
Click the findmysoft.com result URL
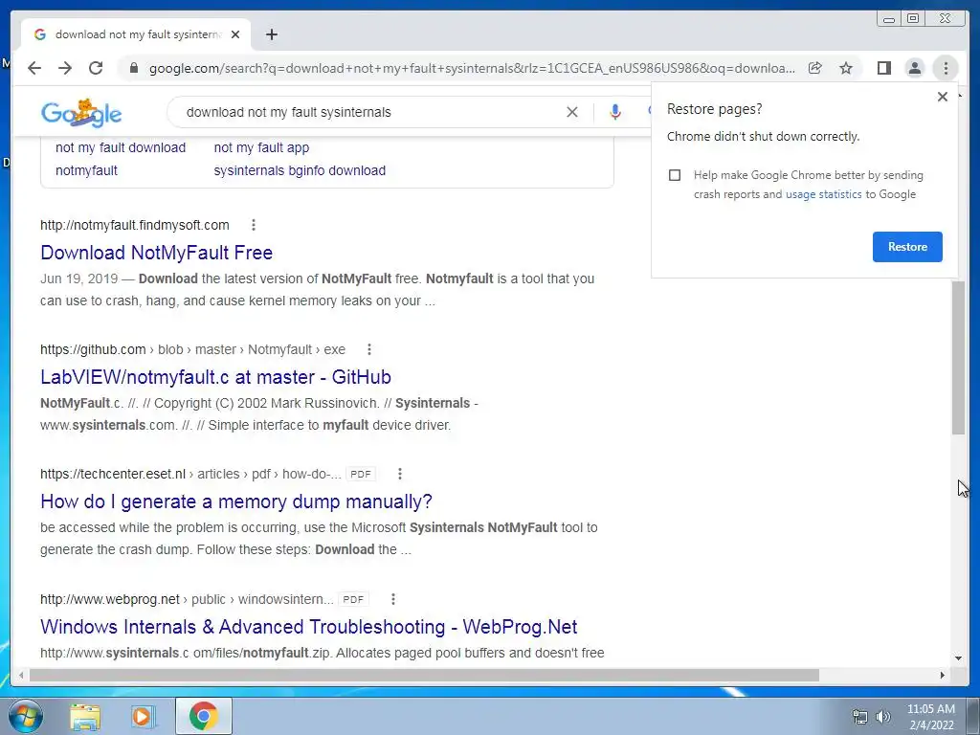tap(135, 225)
